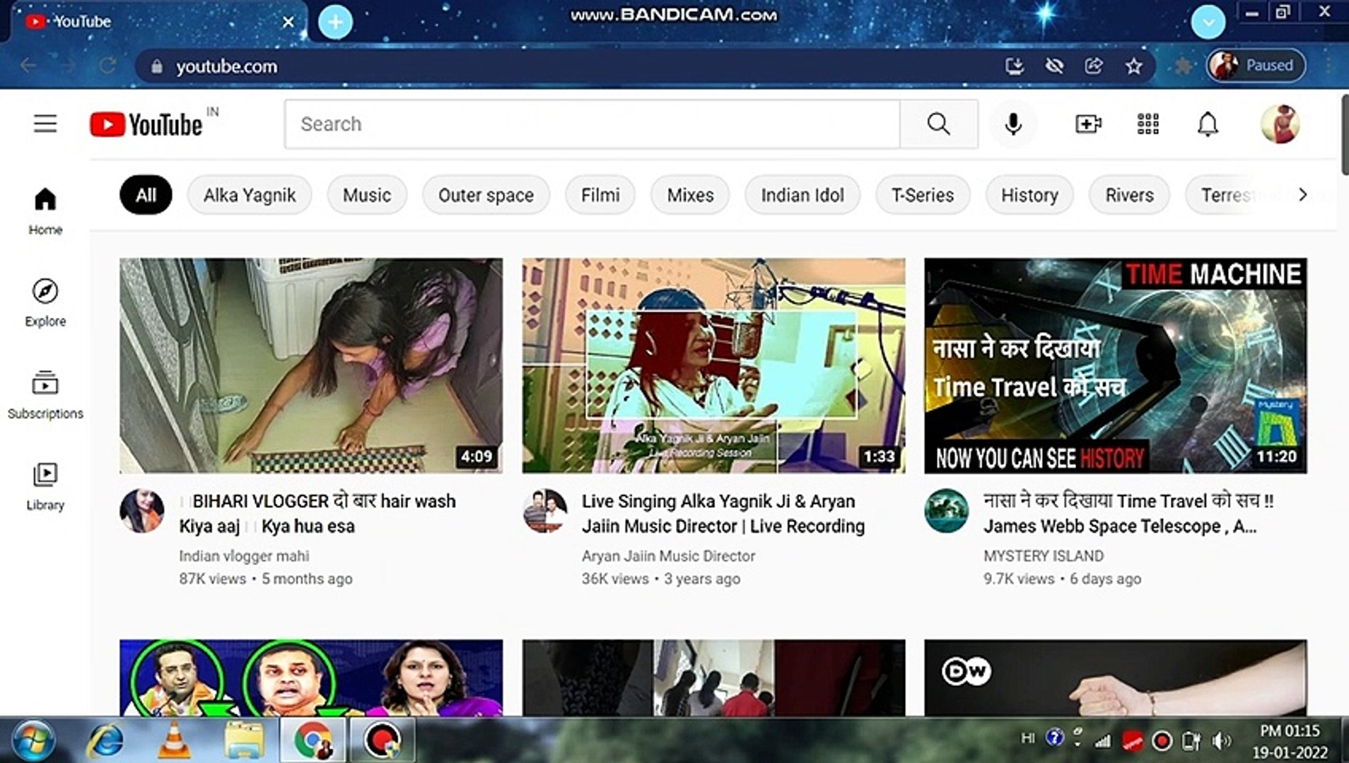Image resolution: width=1349 pixels, height=763 pixels.
Task: Select the Home icon in YouTube sidebar
Action: [45, 203]
